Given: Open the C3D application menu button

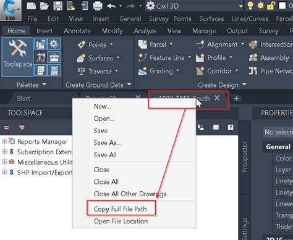Looking at the screenshot, I should point(11,10).
